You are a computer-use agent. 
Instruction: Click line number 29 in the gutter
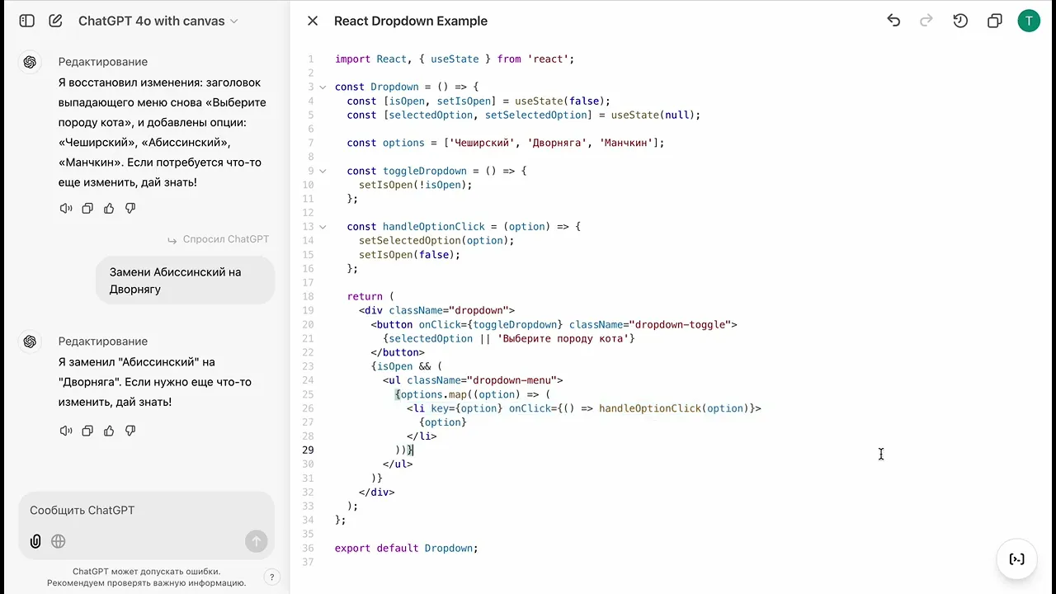308,450
